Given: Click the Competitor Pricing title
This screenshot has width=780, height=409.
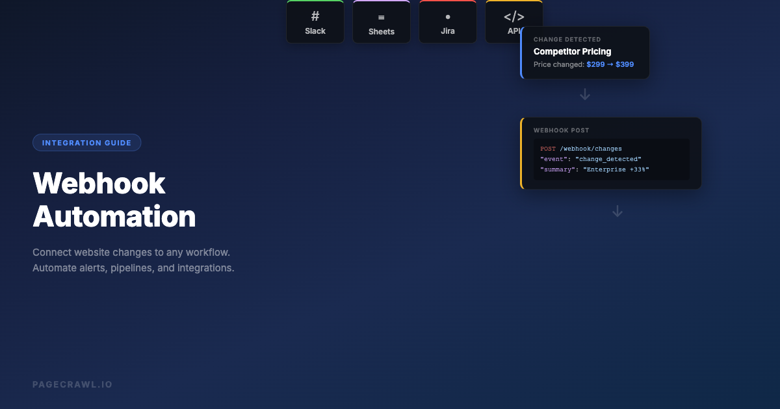Looking at the screenshot, I should click(x=573, y=51).
